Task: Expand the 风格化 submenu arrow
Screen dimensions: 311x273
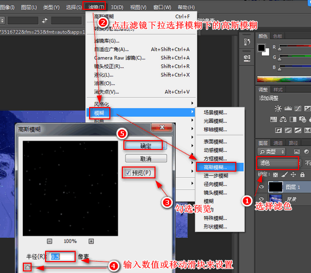Action: point(192,103)
